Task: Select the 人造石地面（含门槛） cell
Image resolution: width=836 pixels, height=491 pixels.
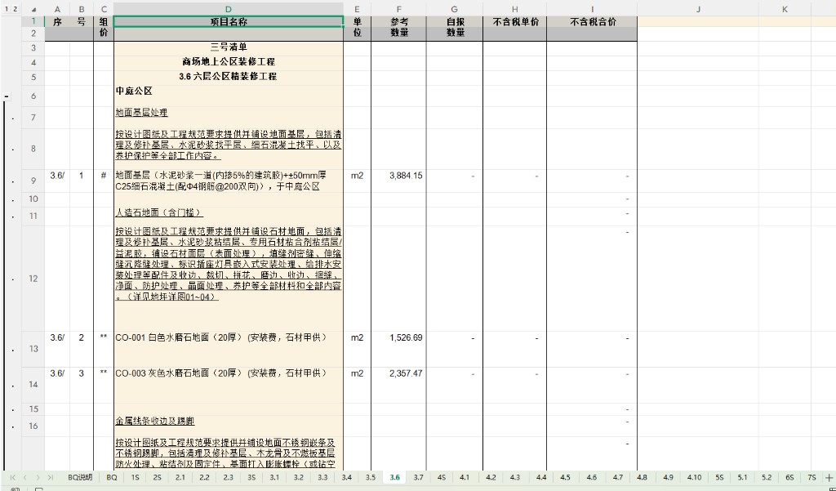Action: coord(229,216)
